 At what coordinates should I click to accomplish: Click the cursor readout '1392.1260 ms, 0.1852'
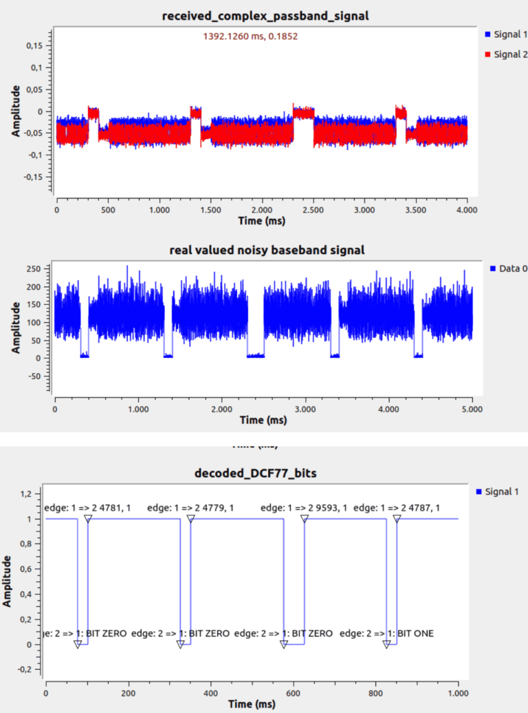(x=250, y=36)
